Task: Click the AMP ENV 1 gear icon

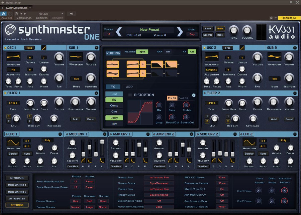Action: (x=148, y=134)
